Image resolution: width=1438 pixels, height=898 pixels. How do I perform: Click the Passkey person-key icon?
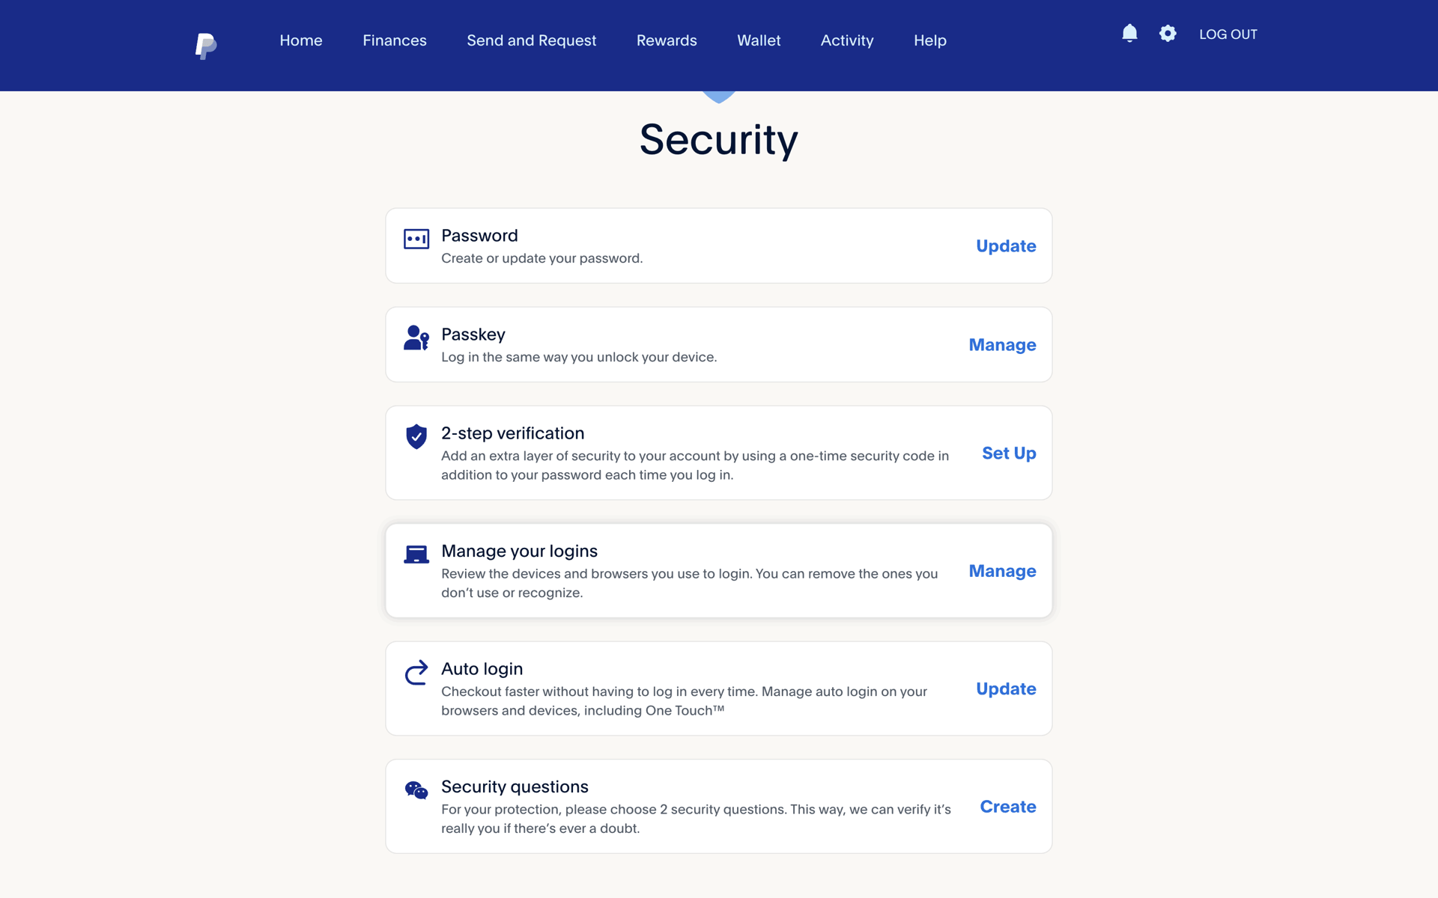(416, 337)
